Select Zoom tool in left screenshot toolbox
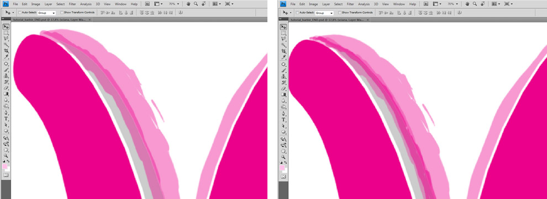 pos(6,156)
